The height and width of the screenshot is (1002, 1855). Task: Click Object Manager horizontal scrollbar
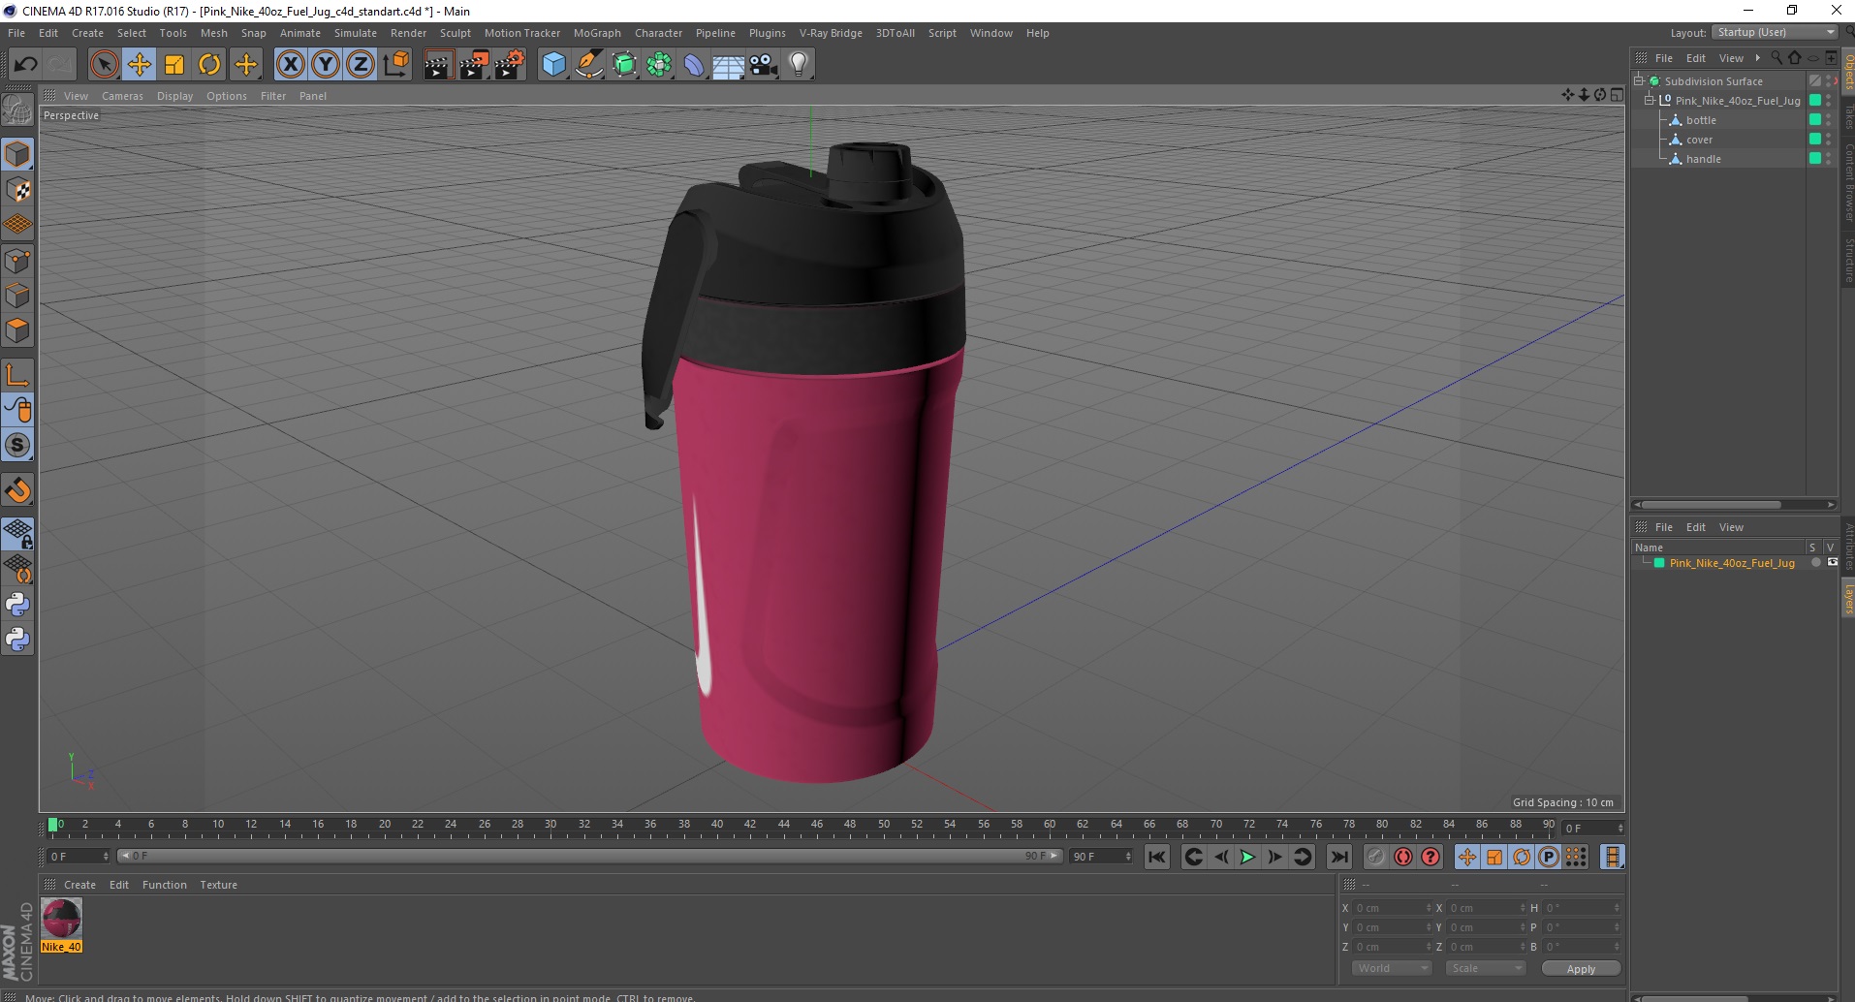1712,505
